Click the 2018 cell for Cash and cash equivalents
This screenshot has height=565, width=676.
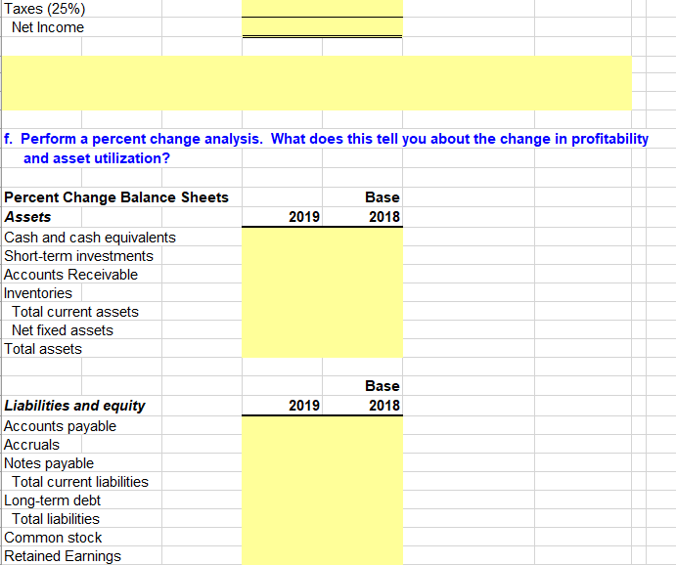click(363, 237)
